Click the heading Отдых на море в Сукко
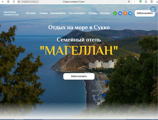This screenshot has width=158, height=120. 79,27
